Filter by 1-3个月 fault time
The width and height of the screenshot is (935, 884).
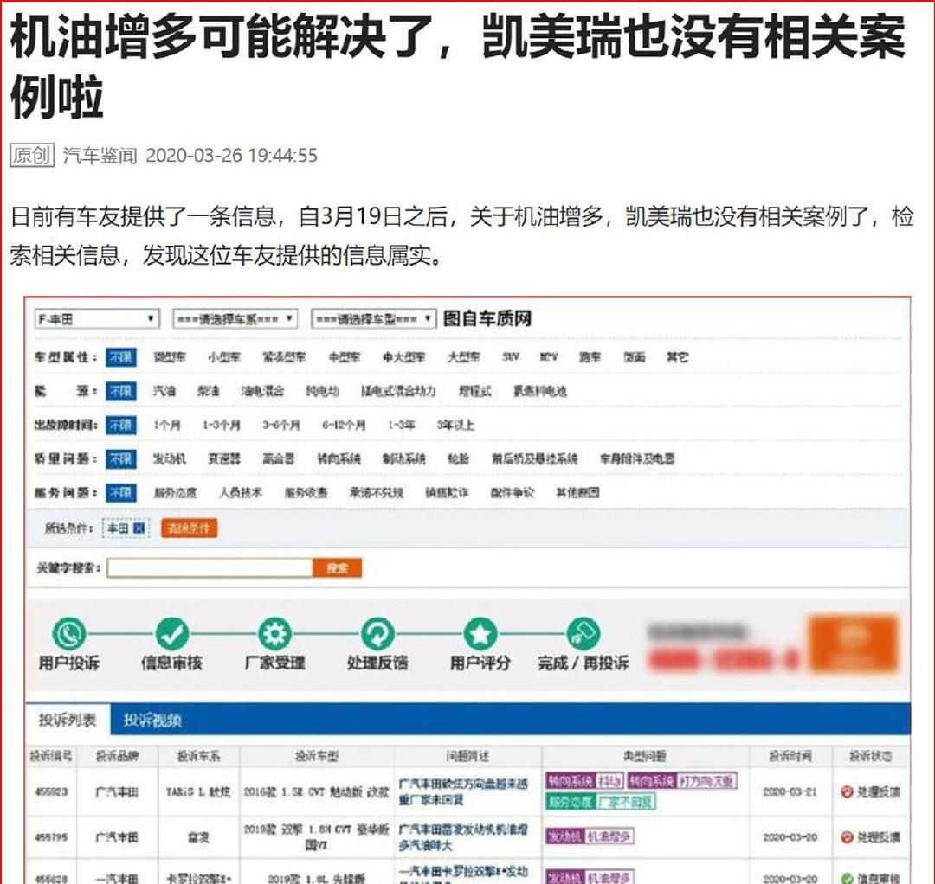pyautogui.click(x=222, y=426)
